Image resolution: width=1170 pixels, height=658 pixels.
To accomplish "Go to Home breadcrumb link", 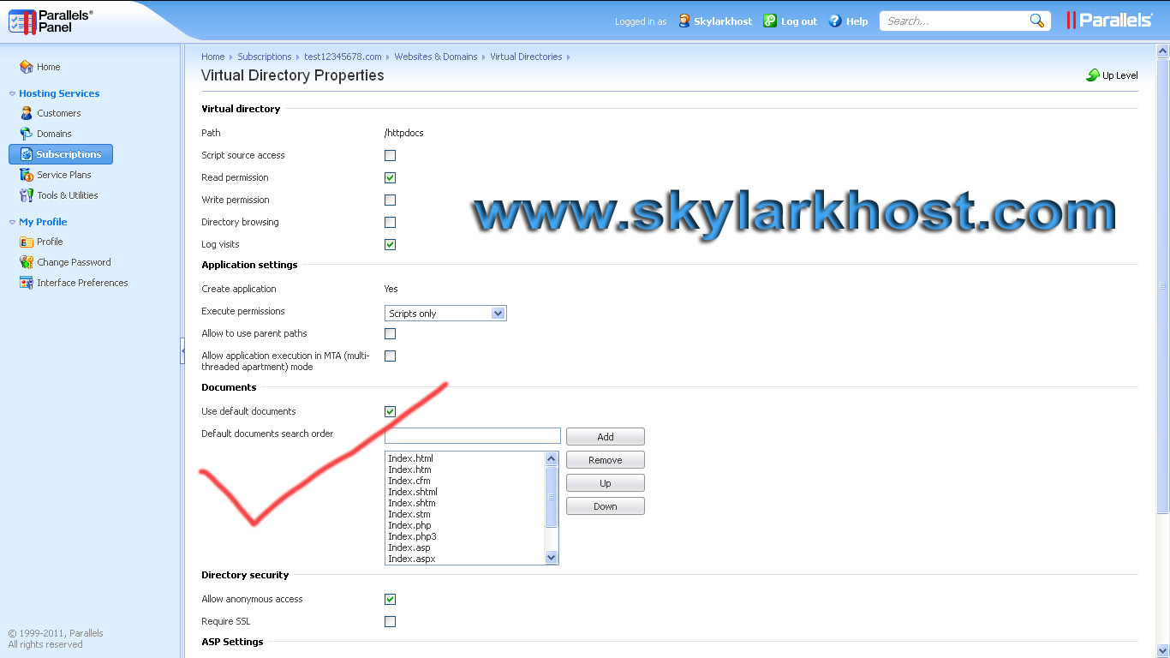I will coord(213,57).
